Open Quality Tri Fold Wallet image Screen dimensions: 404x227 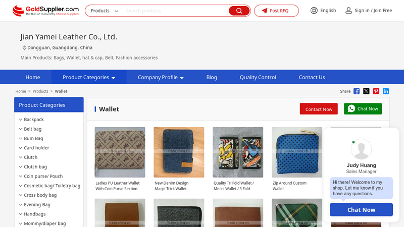pos(238,152)
